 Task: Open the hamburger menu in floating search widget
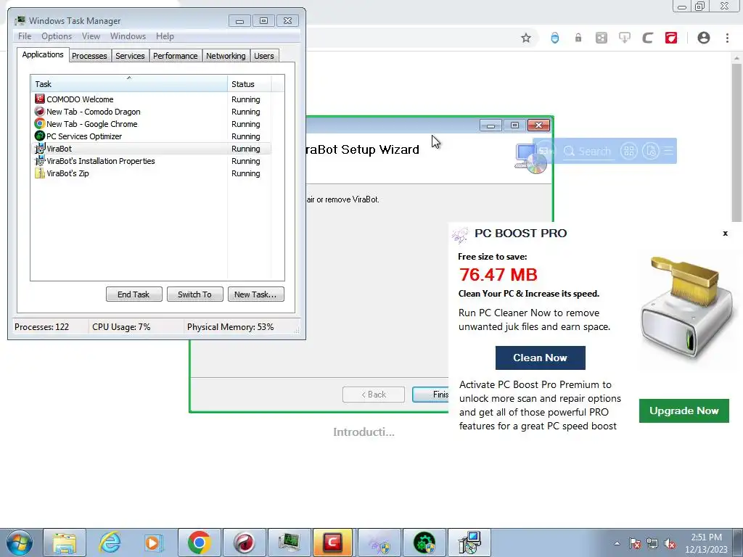click(x=668, y=151)
